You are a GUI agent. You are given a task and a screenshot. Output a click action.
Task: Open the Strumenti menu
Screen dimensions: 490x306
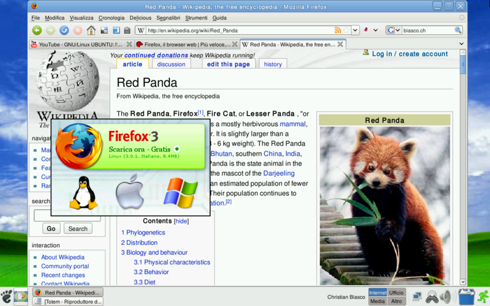coord(196,18)
